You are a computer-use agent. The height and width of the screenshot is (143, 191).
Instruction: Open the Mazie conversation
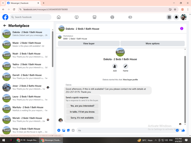[x=26, y=45]
